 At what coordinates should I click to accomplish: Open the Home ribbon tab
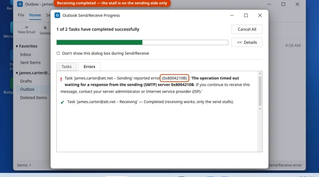pos(35,15)
